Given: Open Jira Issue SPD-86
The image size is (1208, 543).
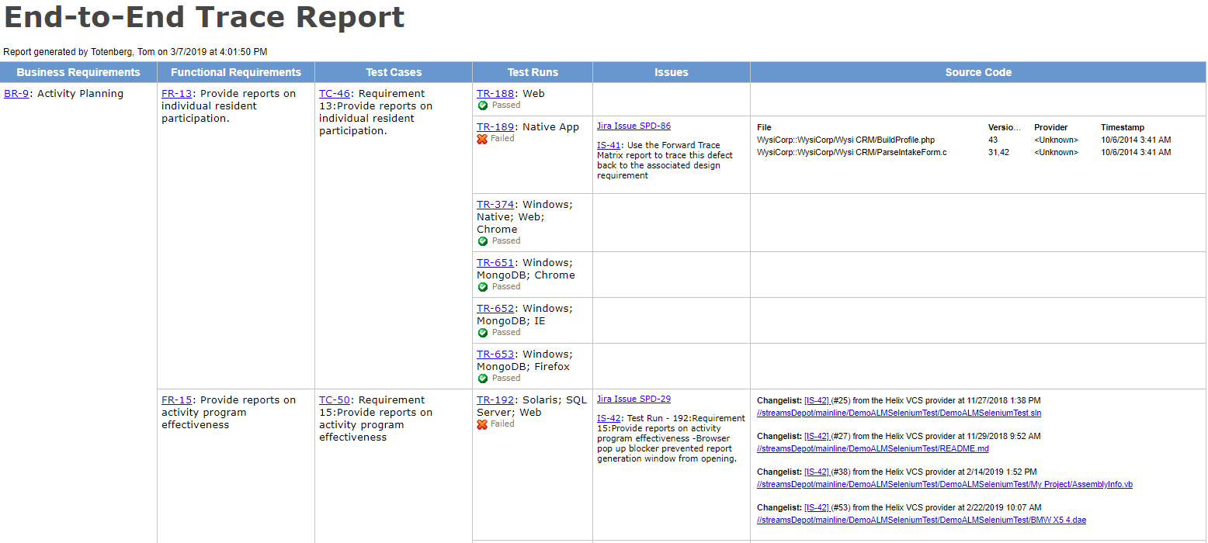Looking at the screenshot, I should click(x=634, y=126).
